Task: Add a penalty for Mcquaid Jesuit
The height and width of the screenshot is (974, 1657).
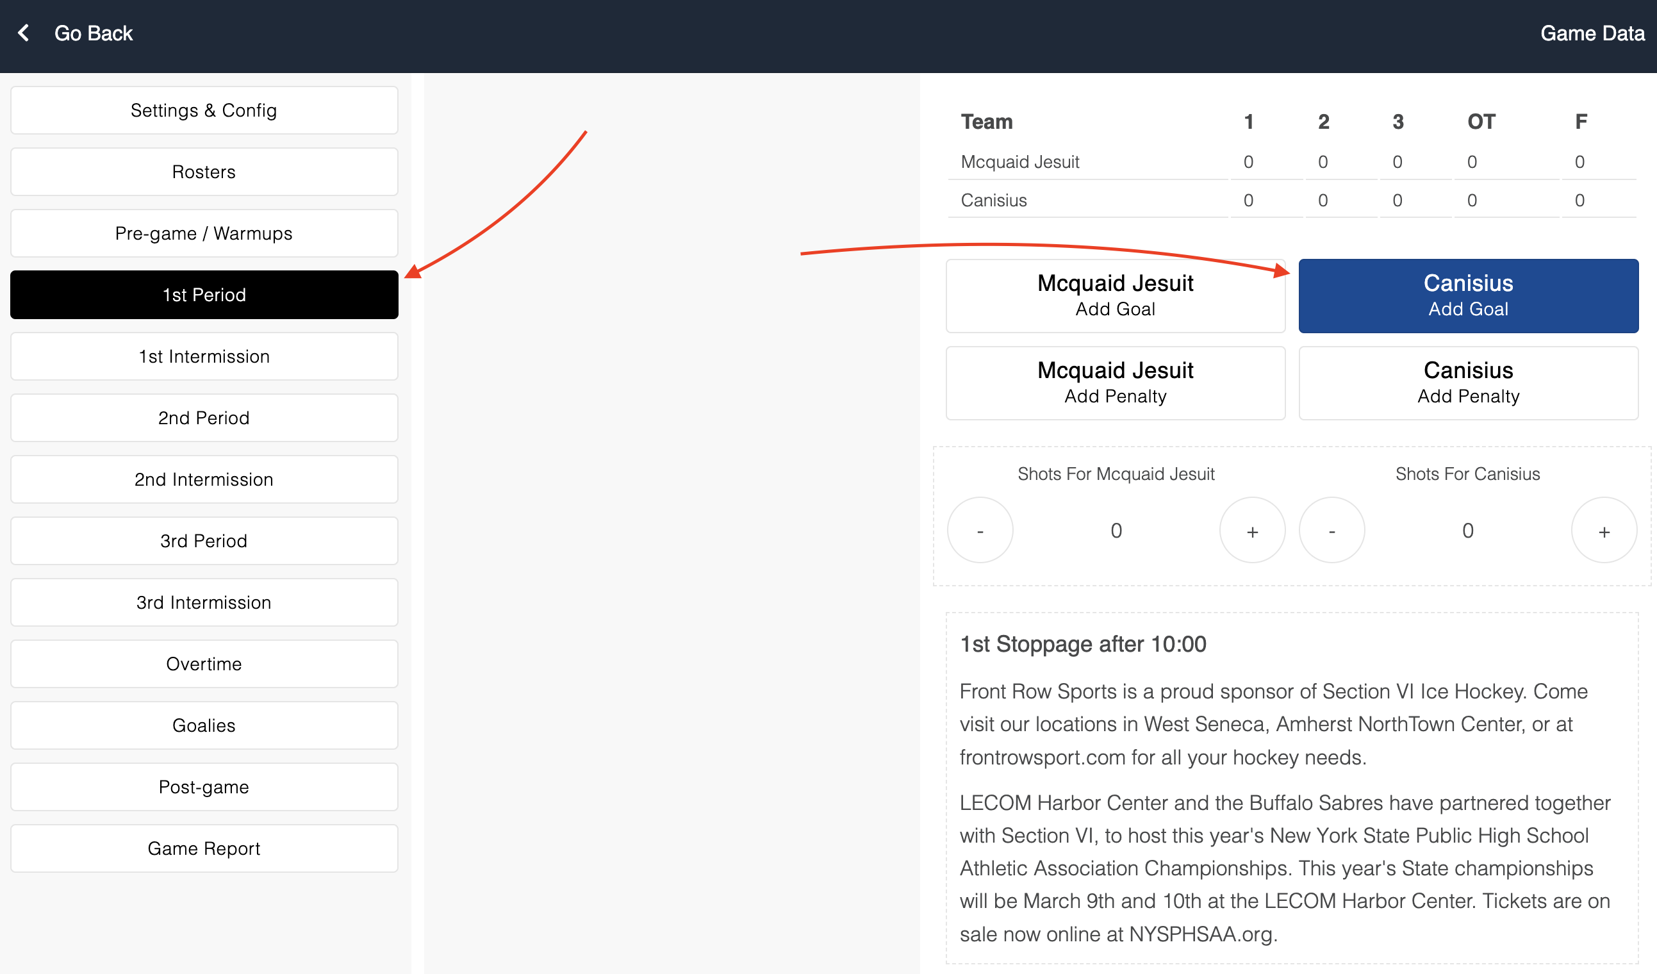Action: (x=1115, y=383)
